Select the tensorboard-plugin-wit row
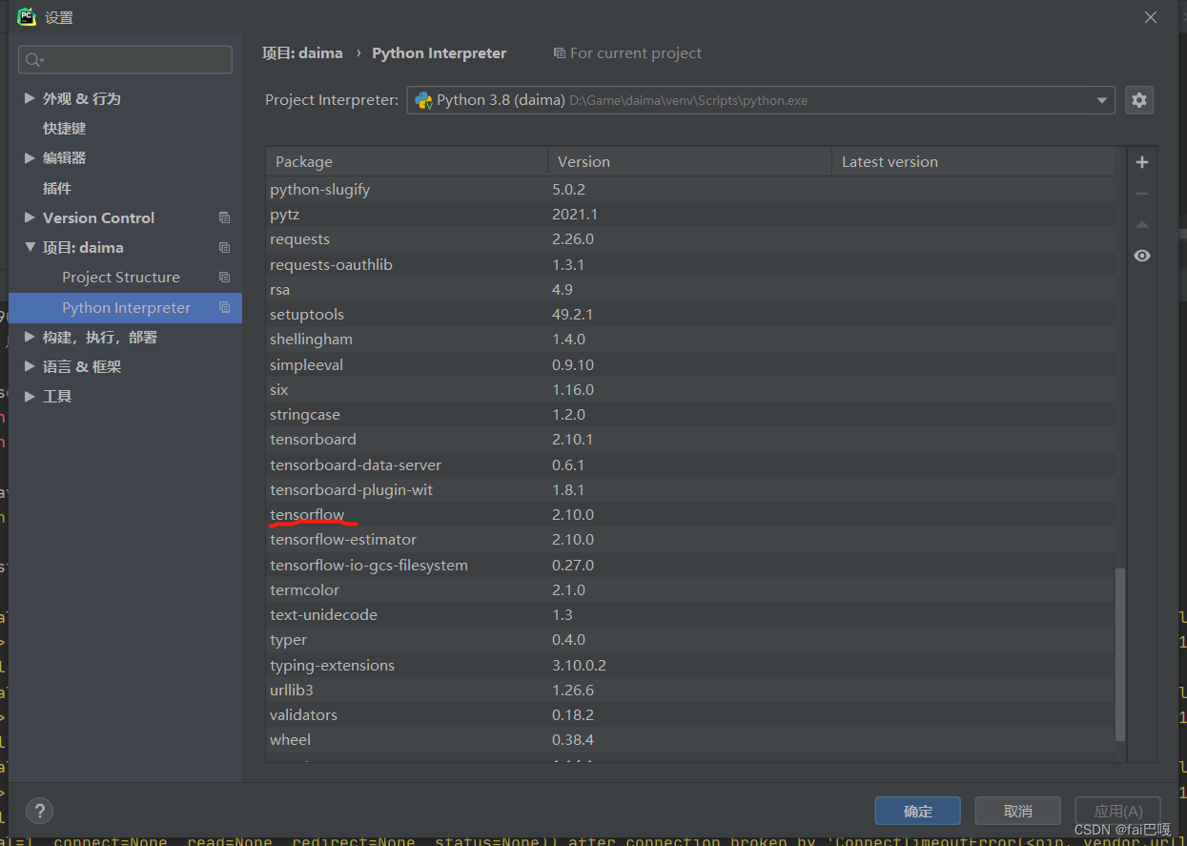Screen dimensions: 1187x846 690,489
